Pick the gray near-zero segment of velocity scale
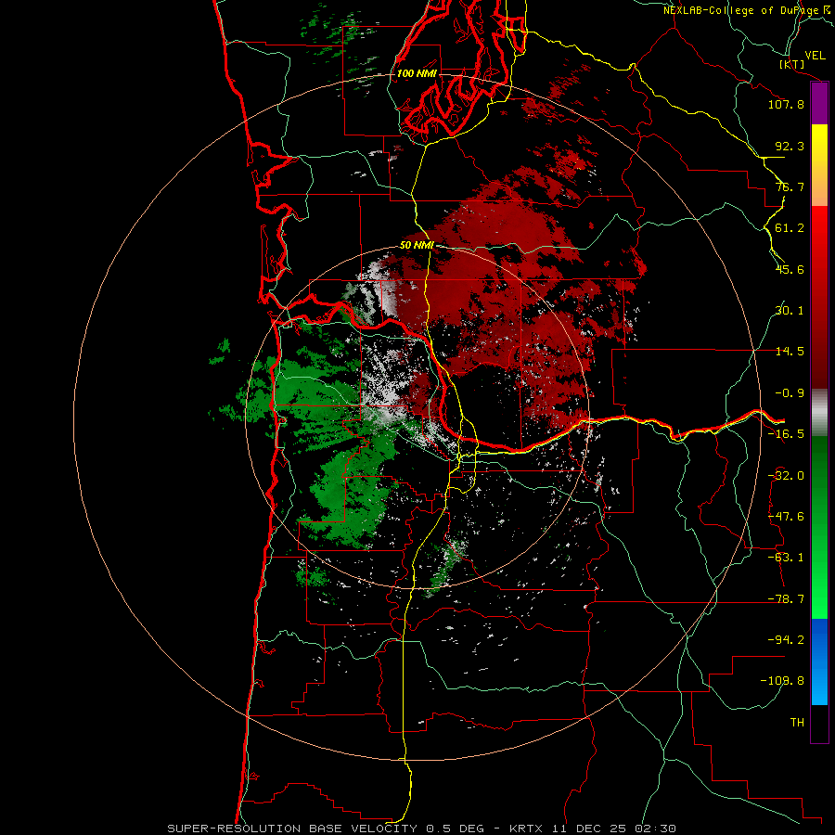The height and width of the screenshot is (835, 835). (819, 413)
